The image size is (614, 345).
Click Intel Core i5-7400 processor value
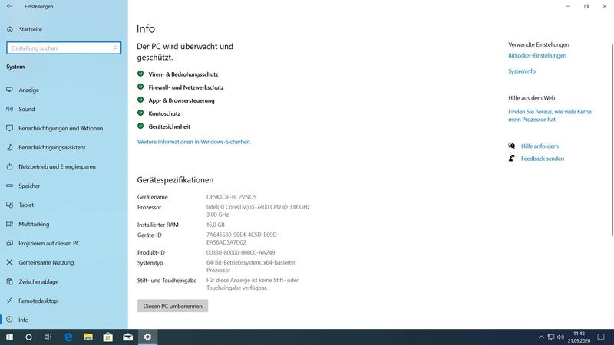(x=258, y=211)
